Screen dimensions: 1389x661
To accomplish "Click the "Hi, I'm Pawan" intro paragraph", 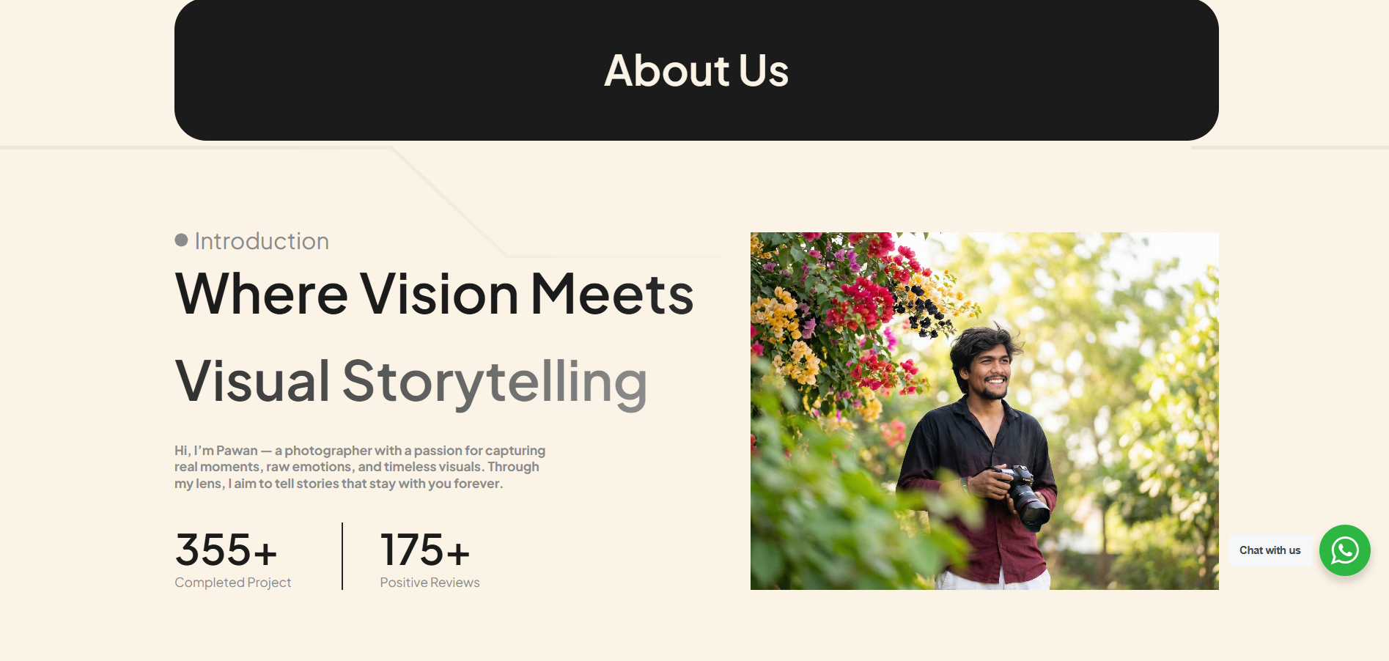I will pyautogui.click(x=359, y=467).
